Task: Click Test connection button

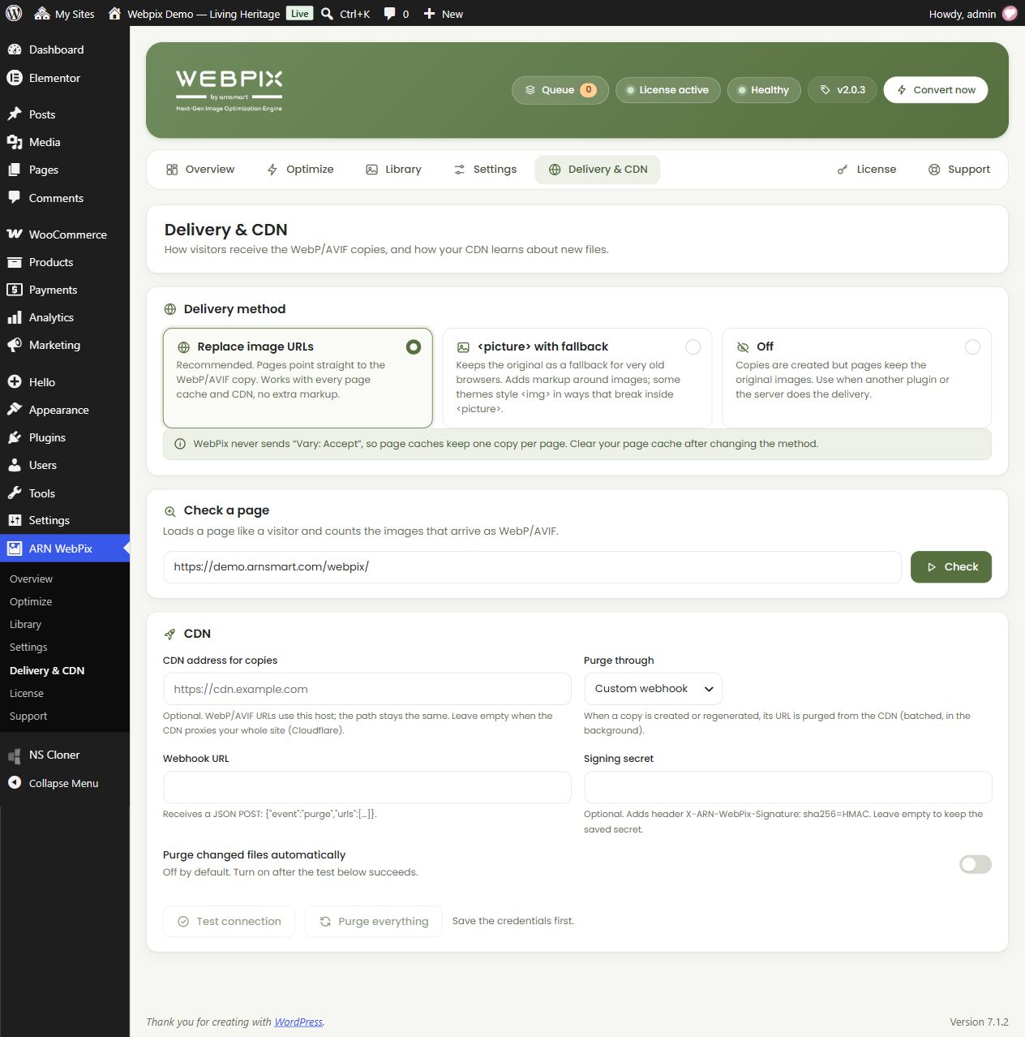Action: [x=229, y=922]
